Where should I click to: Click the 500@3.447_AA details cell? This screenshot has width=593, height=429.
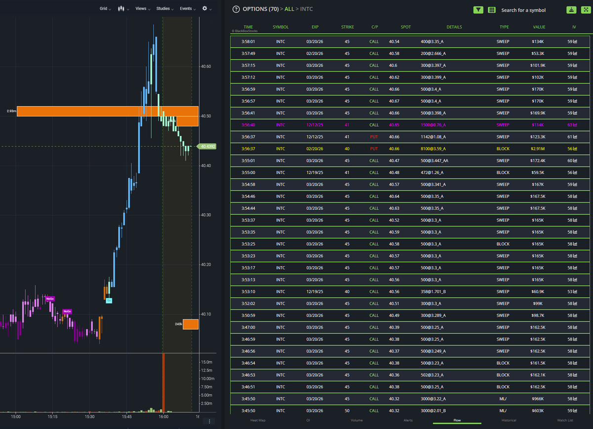434,160
